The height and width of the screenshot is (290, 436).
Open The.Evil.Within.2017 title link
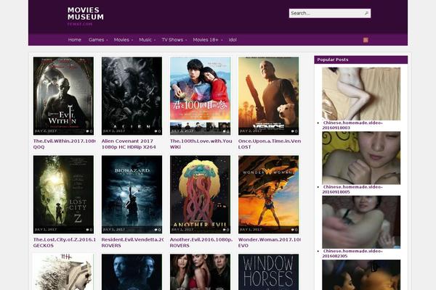click(x=64, y=144)
